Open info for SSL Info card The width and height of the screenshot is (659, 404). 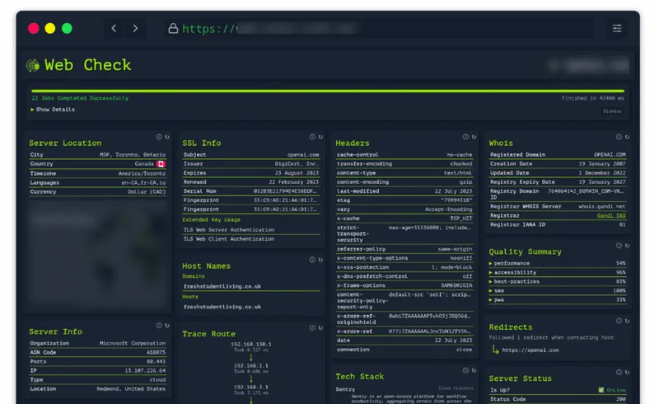point(312,137)
